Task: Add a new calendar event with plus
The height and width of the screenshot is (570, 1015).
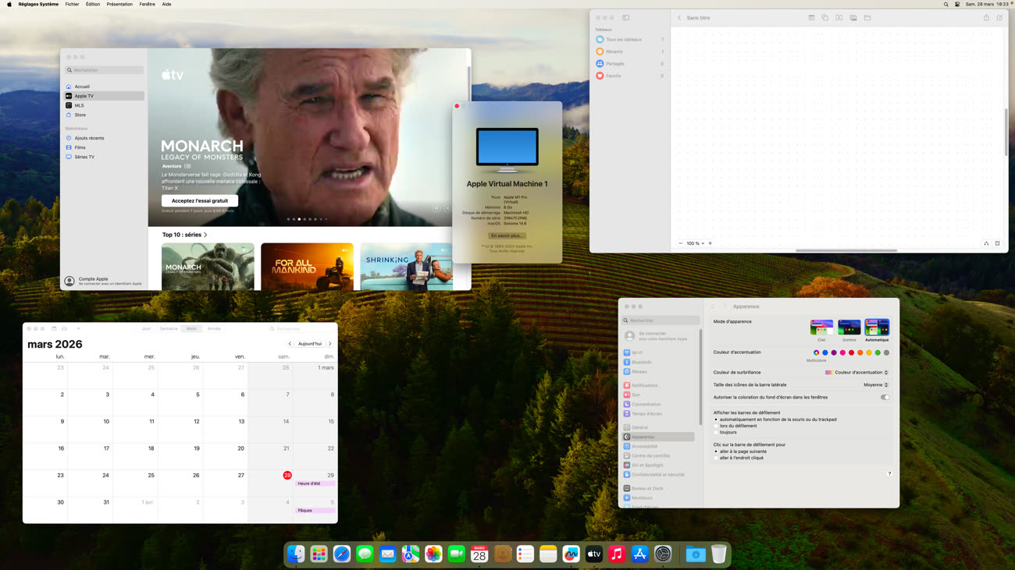Action: tap(78, 328)
